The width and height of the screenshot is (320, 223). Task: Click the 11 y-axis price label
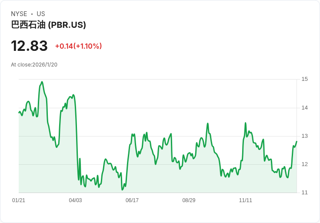pos(304,193)
